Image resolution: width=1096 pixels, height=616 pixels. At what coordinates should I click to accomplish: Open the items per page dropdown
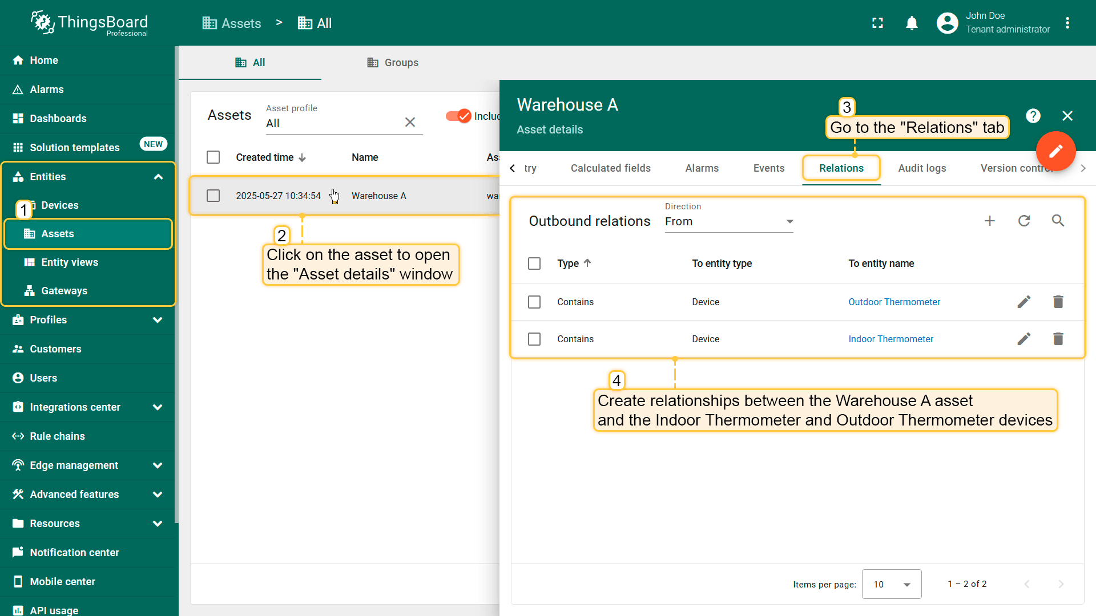tap(891, 584)
